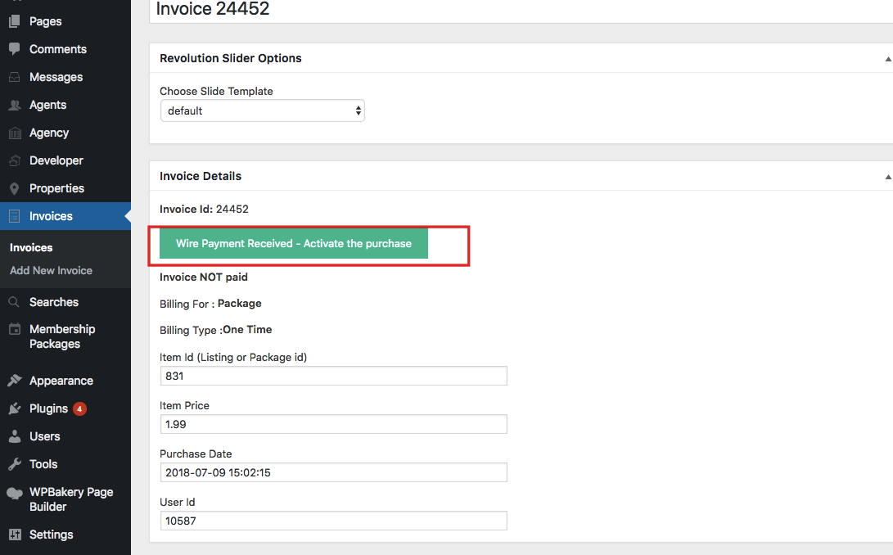Open the Appearance menu label
893x555 pixels.
[61, 381]
